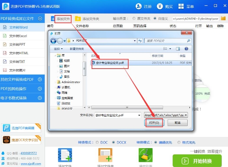Click the 打开(O) button

(x=154, y=123)
